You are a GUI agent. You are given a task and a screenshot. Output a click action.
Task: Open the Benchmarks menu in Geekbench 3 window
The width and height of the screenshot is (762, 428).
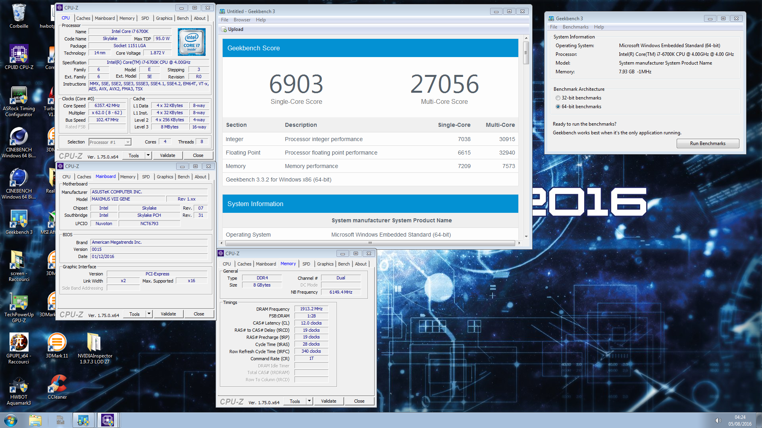[x=575, y=27]
